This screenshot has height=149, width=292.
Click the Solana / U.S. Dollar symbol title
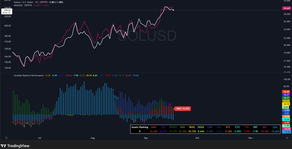pyautogui.click(x=26, y=2)
